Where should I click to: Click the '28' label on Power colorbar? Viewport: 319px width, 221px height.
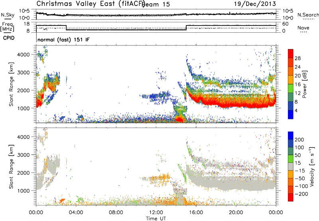coord(297,58)
